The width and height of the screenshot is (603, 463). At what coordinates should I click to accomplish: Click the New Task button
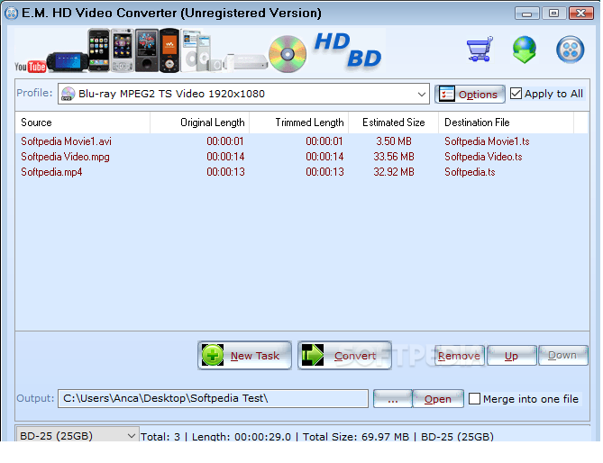coord(244,356)
